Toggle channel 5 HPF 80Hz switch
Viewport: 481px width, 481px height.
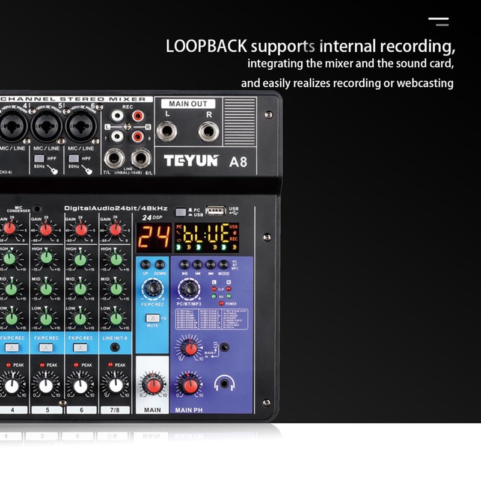(38, 159)
